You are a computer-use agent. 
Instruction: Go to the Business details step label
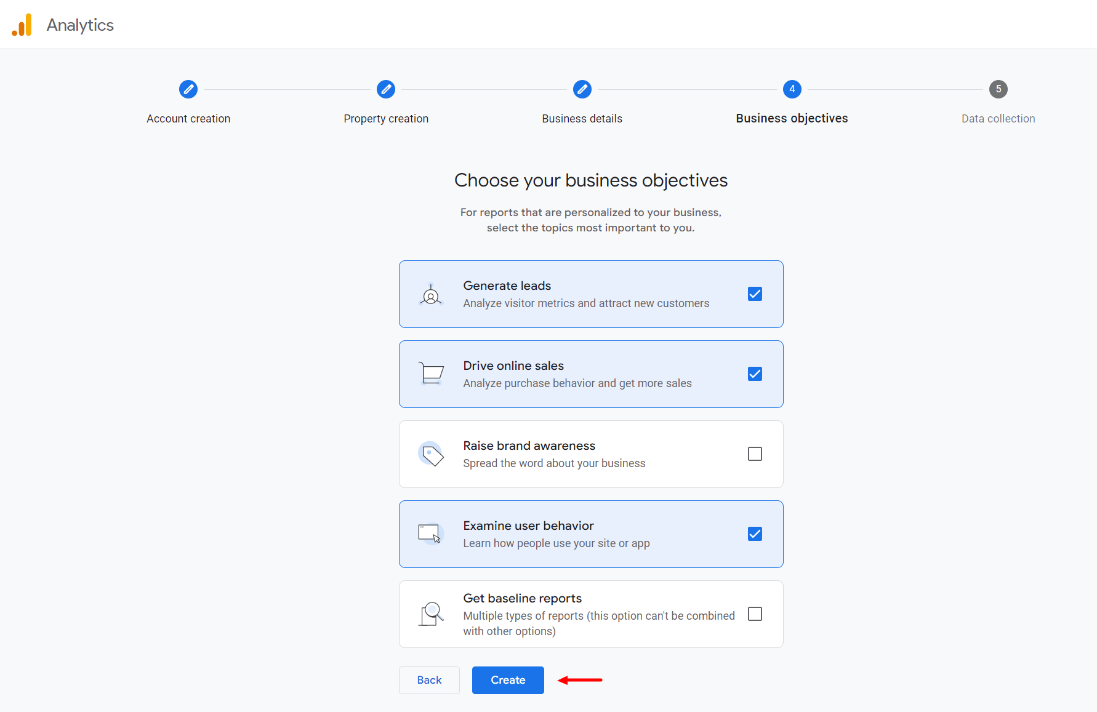[582, 119]
